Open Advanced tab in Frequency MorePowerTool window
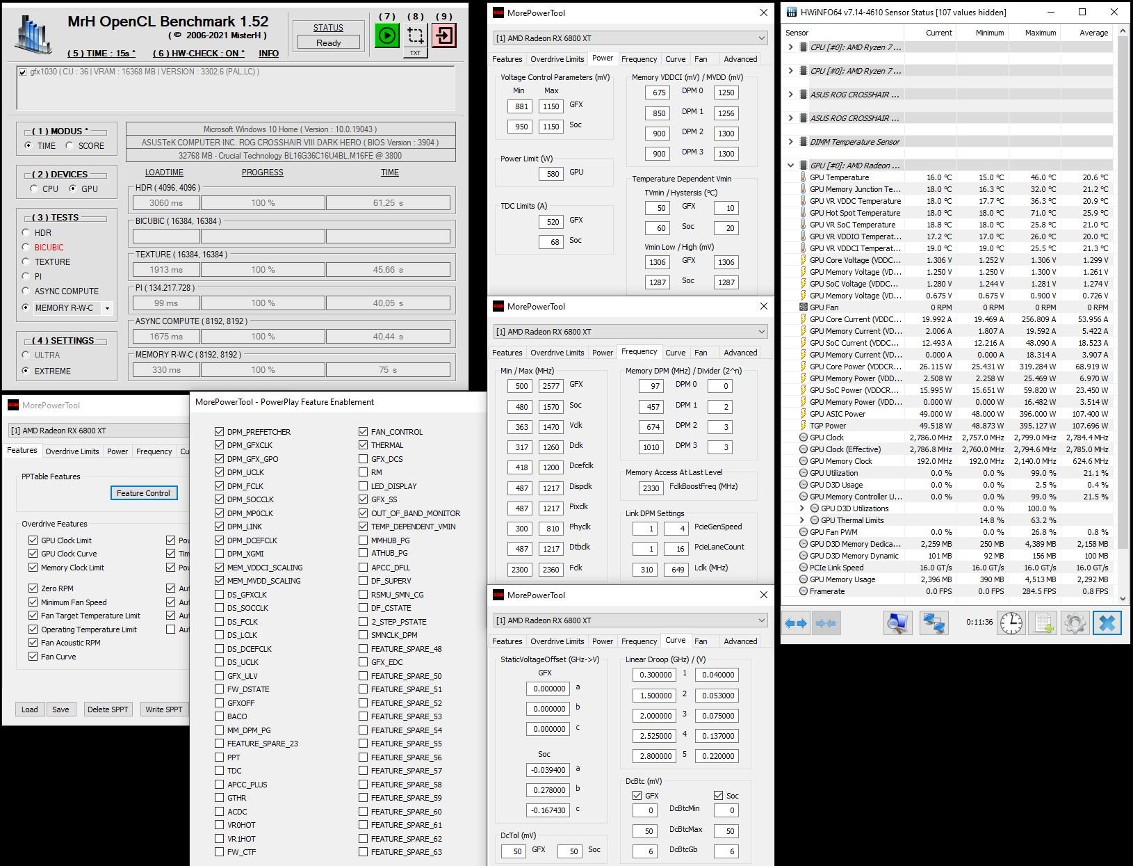The height and width of the screenshot is (866, 1133). coord(740,353)
